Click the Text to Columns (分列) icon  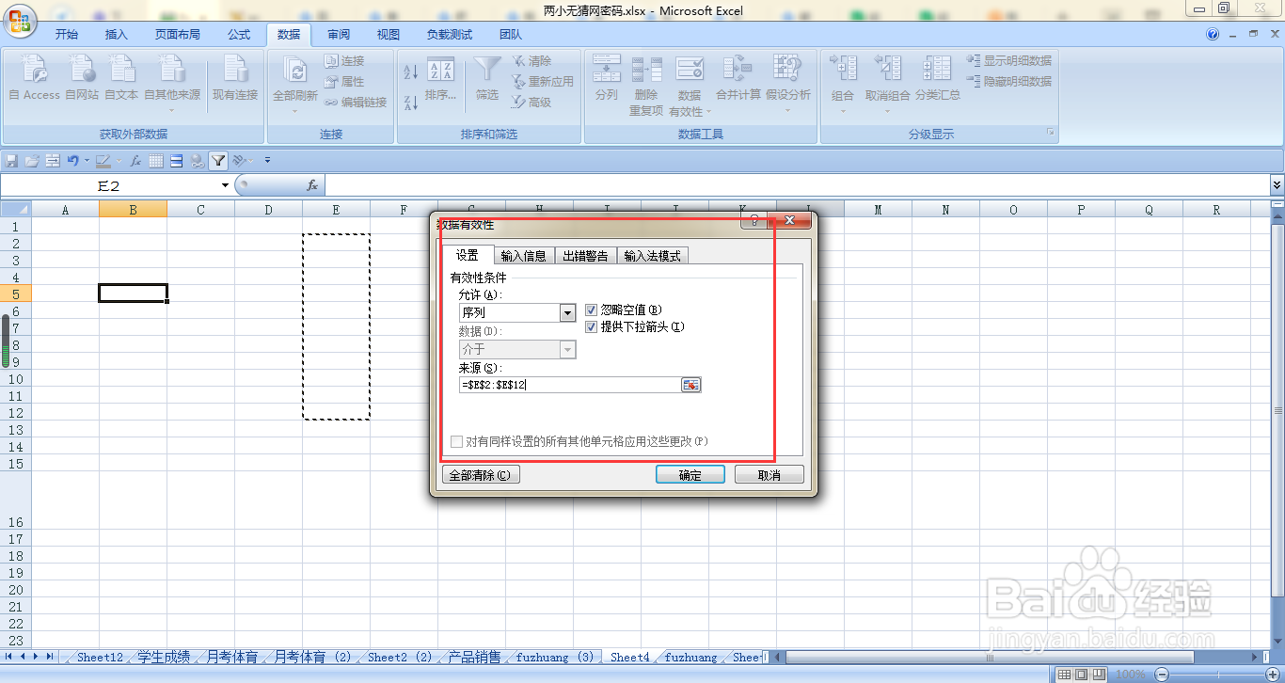pyautogui.click(x=607, y=69)
